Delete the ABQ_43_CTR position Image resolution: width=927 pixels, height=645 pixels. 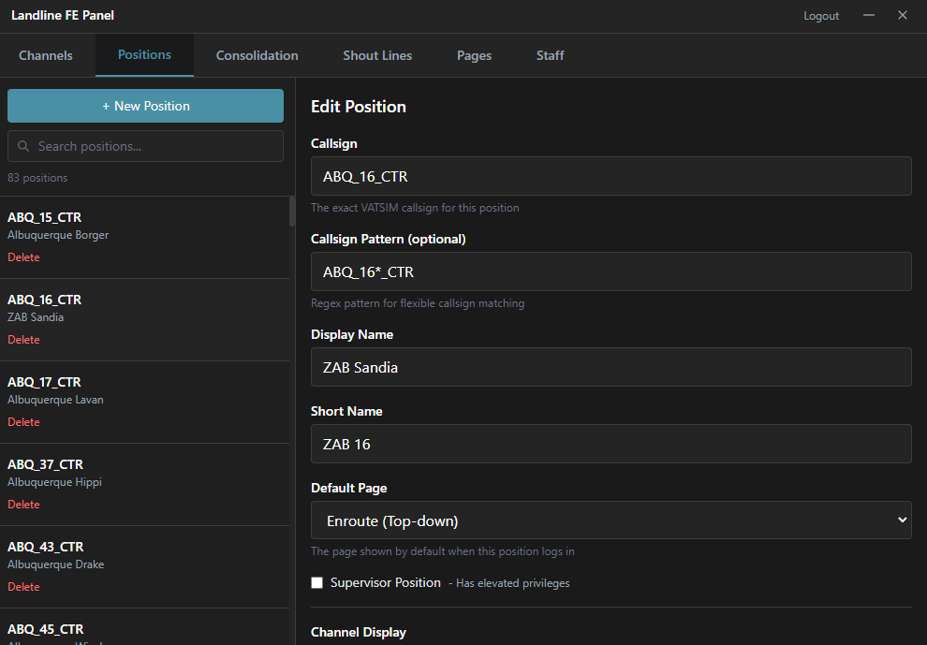coord(22,586)
